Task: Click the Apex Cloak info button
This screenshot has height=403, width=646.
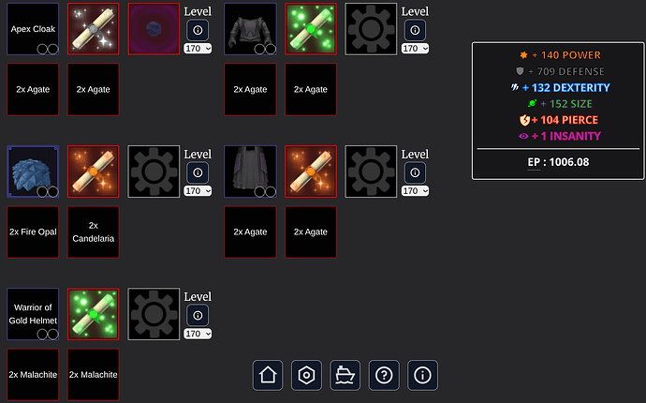Action: tap(198, 30)
